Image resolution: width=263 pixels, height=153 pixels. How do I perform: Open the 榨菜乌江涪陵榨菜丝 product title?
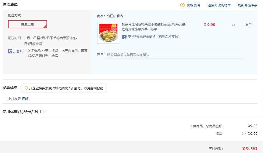(x=154, y=27)
